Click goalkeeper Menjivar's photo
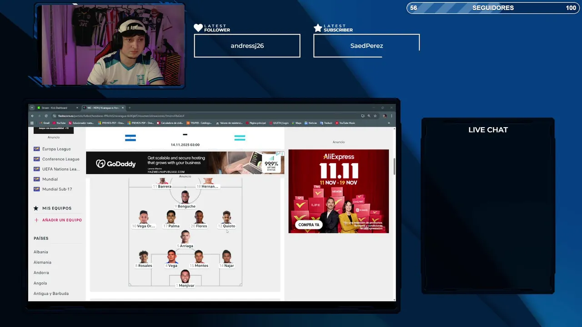582x327 pixels. (185, 276)
